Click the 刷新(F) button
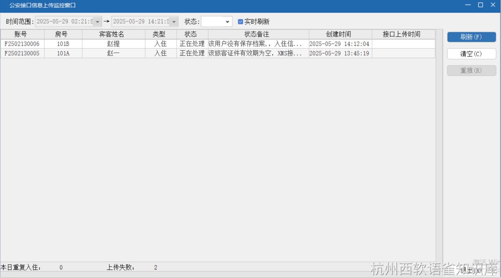Viewport: 501px width, 278px height. click(471, 37)
